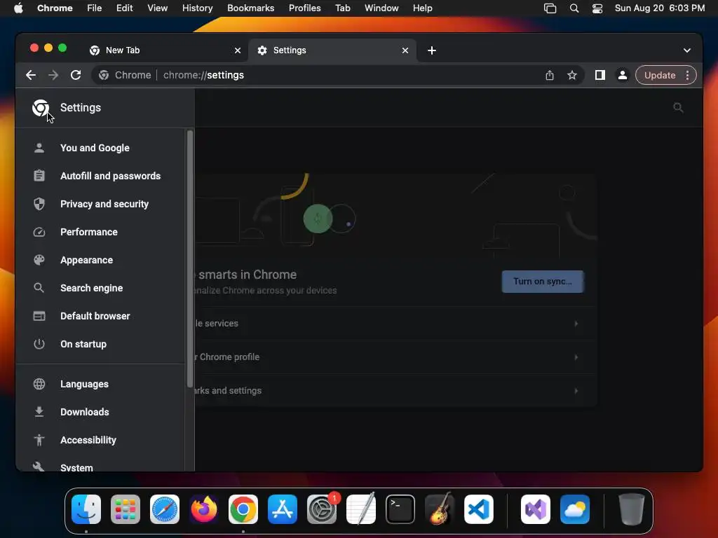Viewport: 718px width, 538px height.
Task: Open Appearance settings
Action: pos(86,260)
